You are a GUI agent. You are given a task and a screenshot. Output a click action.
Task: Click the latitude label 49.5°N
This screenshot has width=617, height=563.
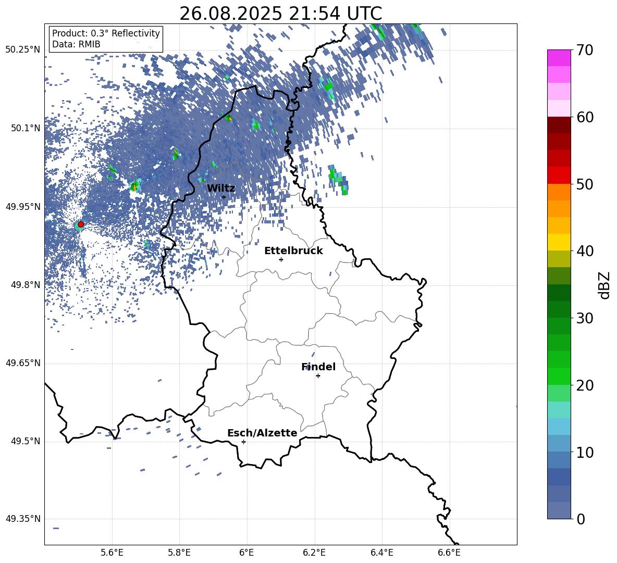26,441
